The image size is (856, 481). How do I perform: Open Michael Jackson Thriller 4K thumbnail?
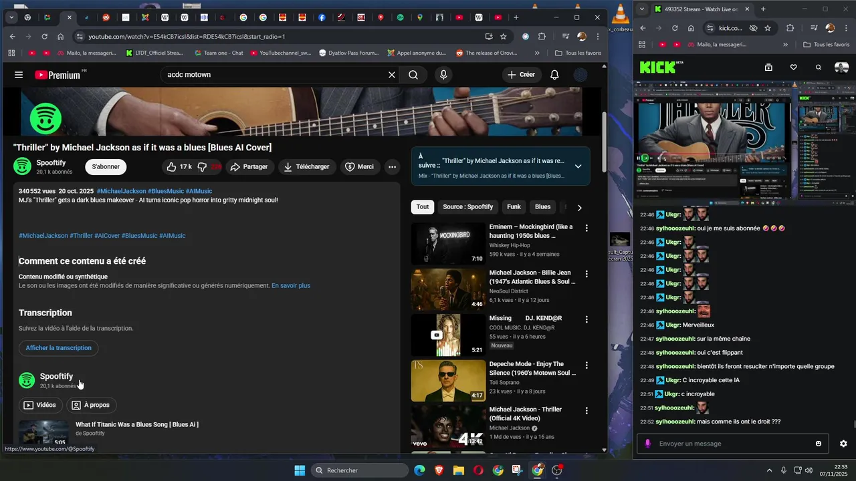(448, 426)
